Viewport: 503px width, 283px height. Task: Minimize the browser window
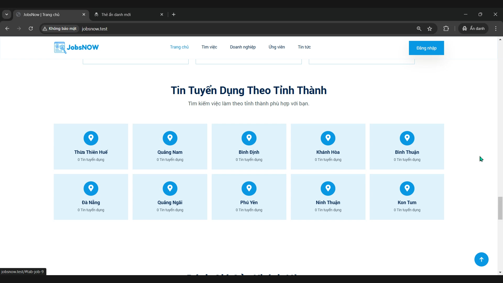(466, 14)
